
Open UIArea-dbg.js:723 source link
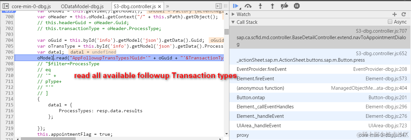pyautogui.click(x=388, y=126)
